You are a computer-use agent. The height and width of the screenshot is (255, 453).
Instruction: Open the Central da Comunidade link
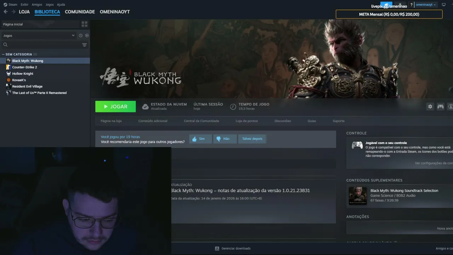201,121
